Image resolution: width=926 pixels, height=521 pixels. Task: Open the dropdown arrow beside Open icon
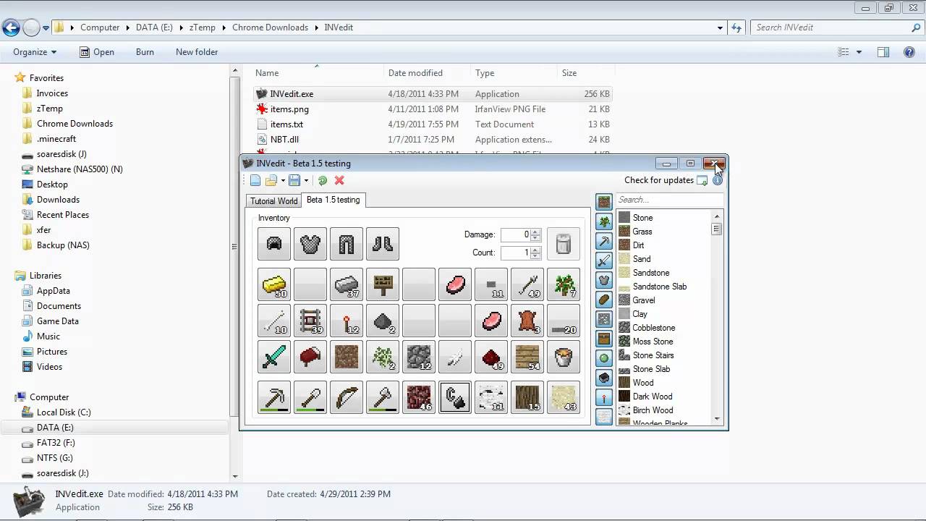click(x=283, y=181)
